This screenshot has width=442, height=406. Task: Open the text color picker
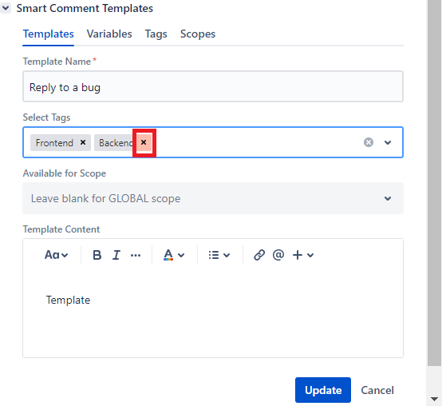(x=174, y=255)
